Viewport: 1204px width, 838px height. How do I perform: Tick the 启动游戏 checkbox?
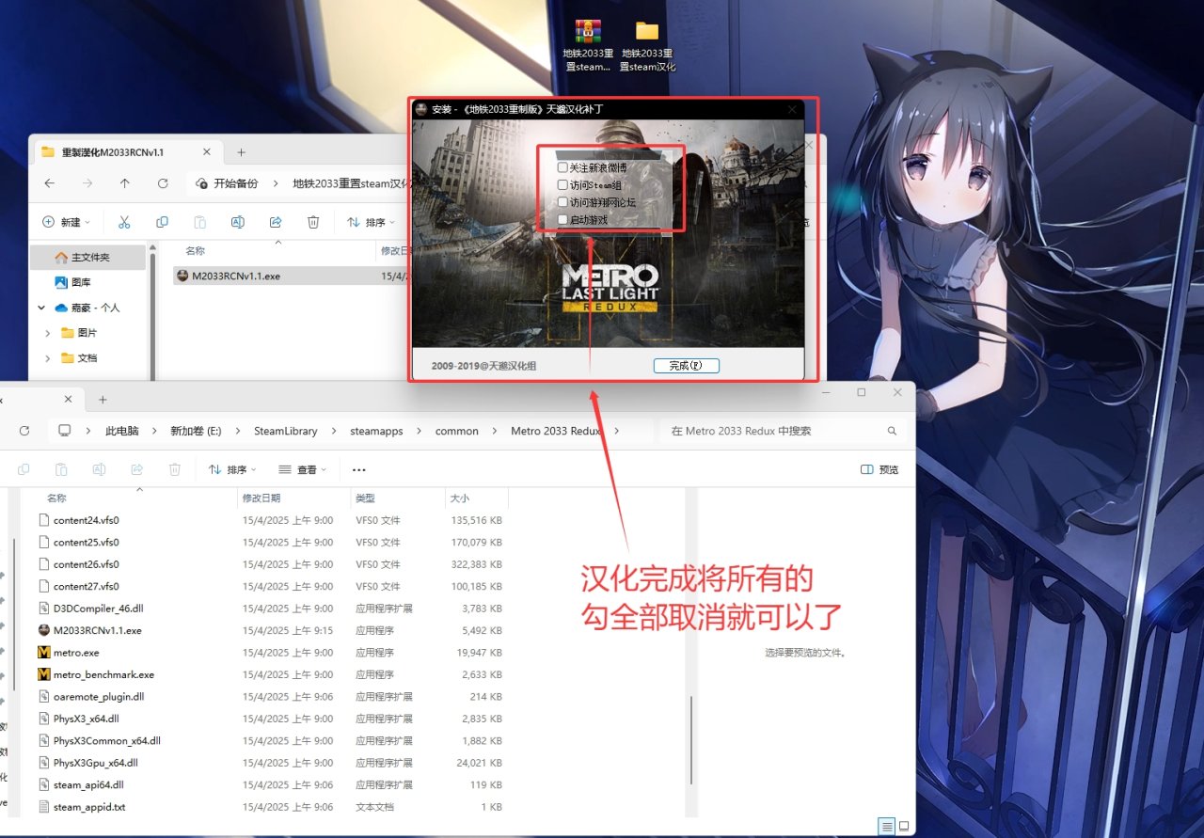pyautogui.click(x=562, y=220)
